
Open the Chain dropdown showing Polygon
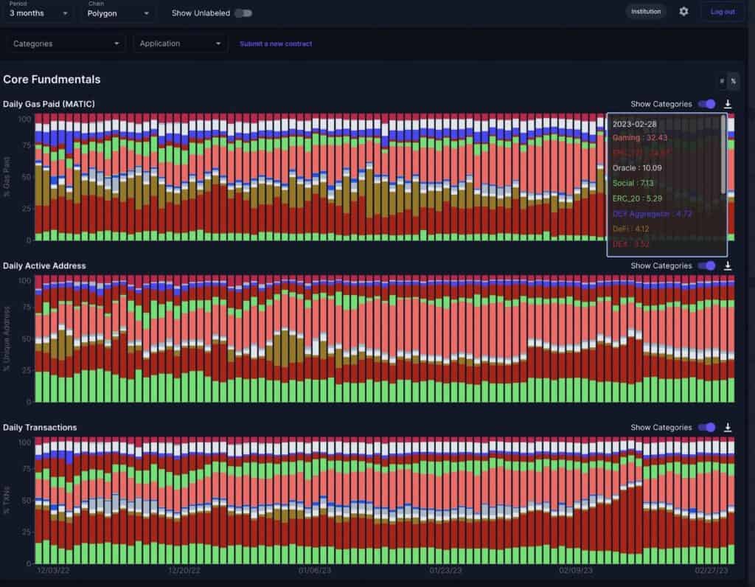click(119, 13)
